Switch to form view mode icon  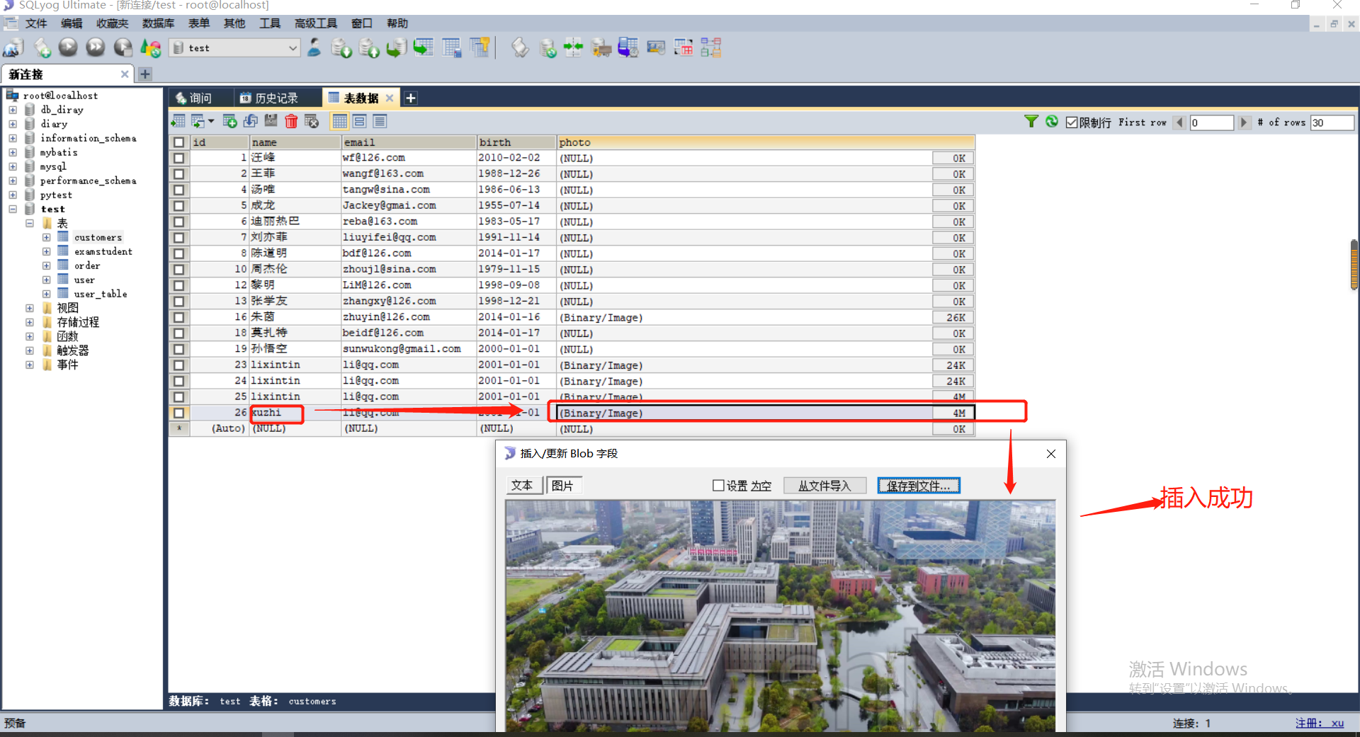(x=360, y=122)
